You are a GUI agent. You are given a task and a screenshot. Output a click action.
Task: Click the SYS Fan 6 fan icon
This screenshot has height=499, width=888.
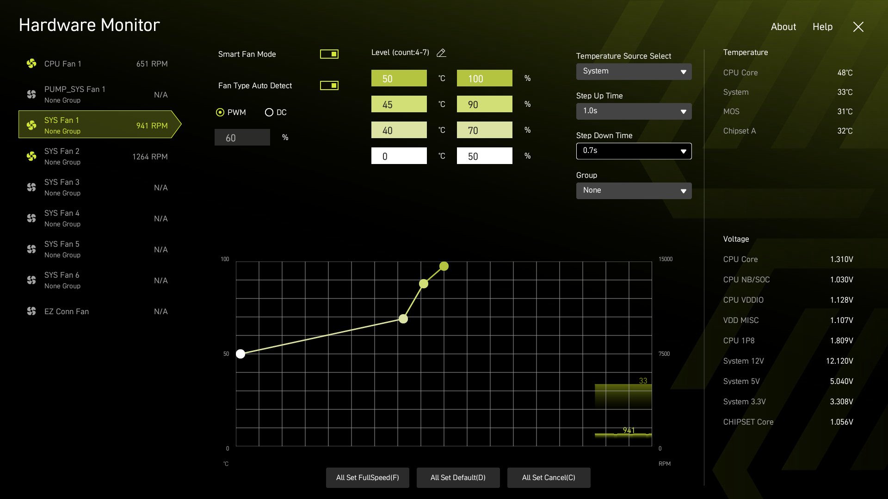click(31, 280)
